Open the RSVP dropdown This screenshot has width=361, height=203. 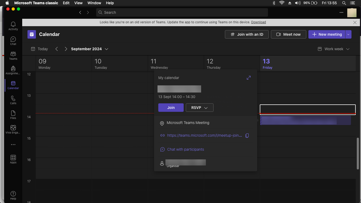click(x=200, y=108)
